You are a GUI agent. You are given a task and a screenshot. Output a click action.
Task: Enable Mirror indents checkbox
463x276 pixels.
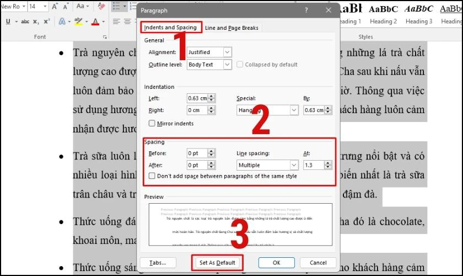coord(152,123)
